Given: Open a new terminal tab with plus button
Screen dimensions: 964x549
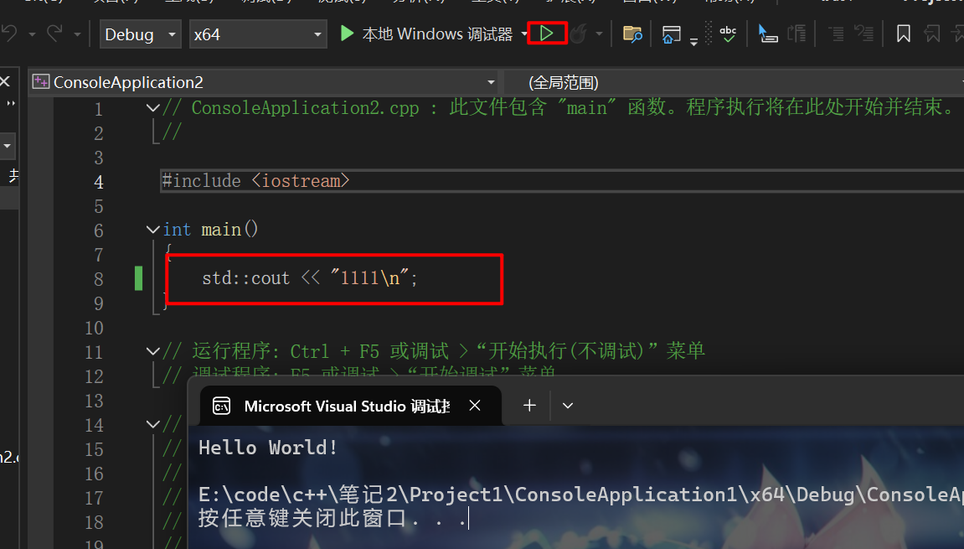Looking at the screenshot, I should (529, 406).
